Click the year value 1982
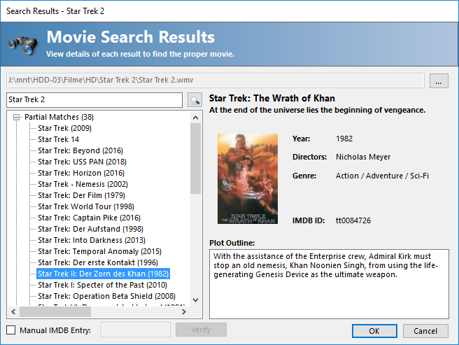The width and height of the screenshot is (459, 345). [x=344, y=139]
